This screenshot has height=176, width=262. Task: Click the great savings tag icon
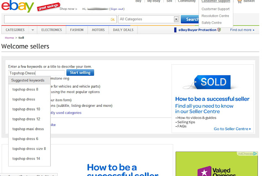[48, 7]
